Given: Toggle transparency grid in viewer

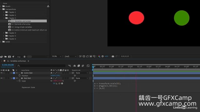Looking at the screenshot, I should click(84, 56).
